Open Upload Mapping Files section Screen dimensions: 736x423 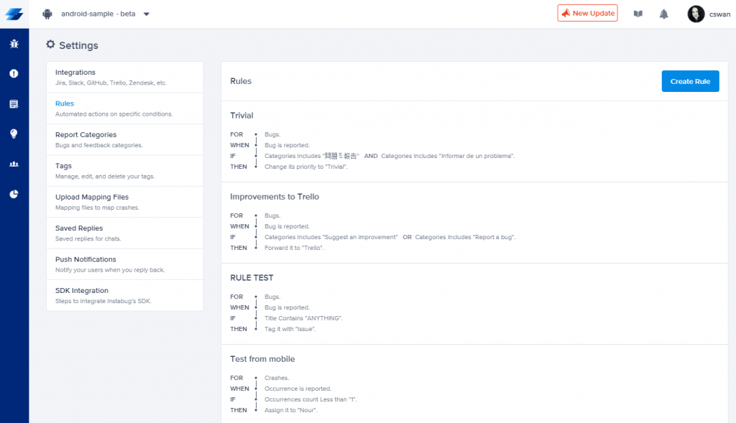[125, 202]
